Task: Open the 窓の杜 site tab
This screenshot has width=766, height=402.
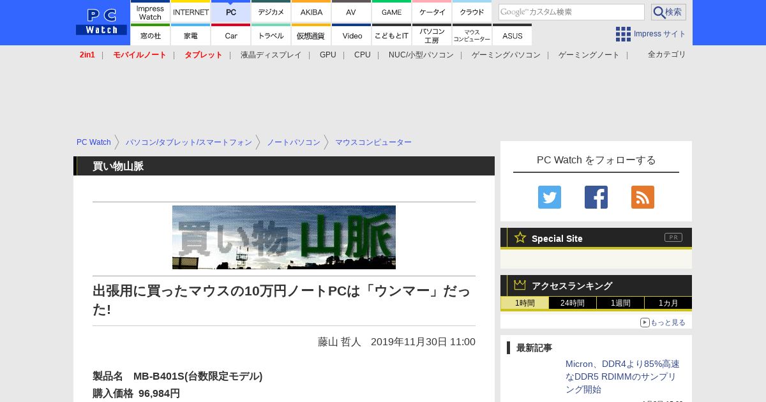Action: click(x=150, y=34)
